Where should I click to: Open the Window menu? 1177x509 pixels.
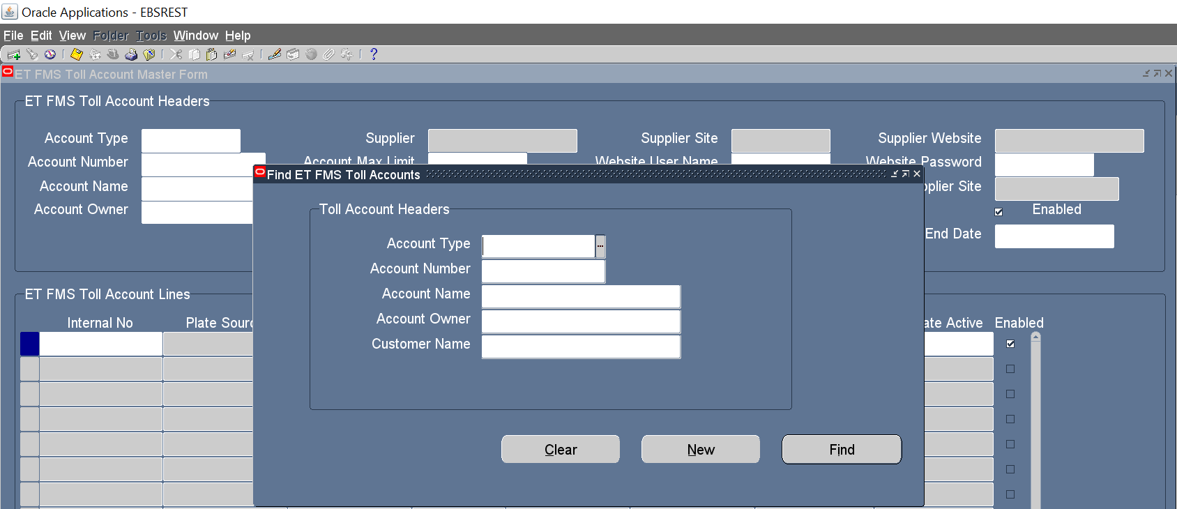coord(195,36)
